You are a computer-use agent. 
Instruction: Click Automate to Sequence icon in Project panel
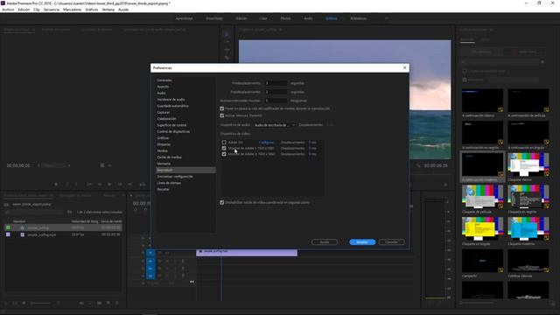pyautogui.click(x=81, y=304)
